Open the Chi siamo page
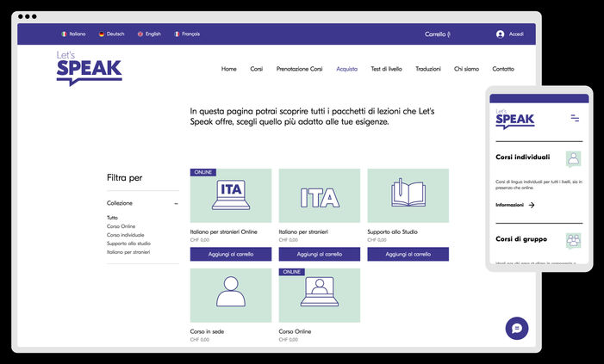The height and width of the screenshot is (364, 604). click(466, 69)
